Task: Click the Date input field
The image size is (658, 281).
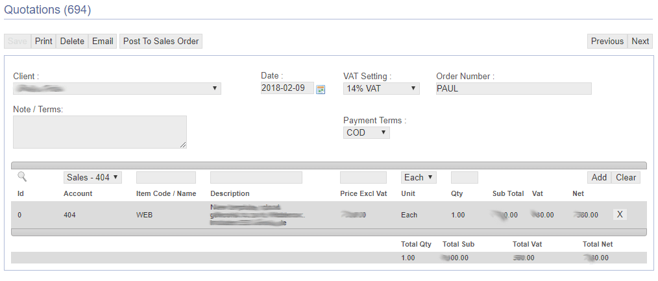Action: point(287,89)
